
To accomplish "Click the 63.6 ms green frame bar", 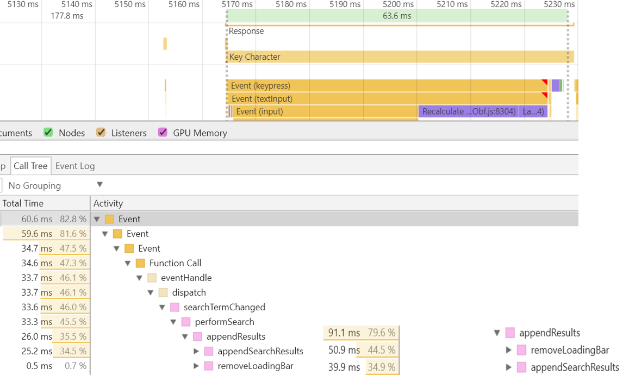I will coord(397,16).
